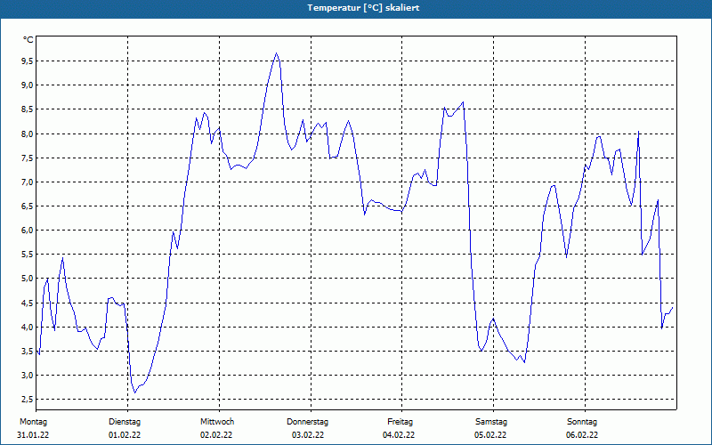Select the 5,0 axis value
This screenshot has height=445, width=712.
coord(28,279)
